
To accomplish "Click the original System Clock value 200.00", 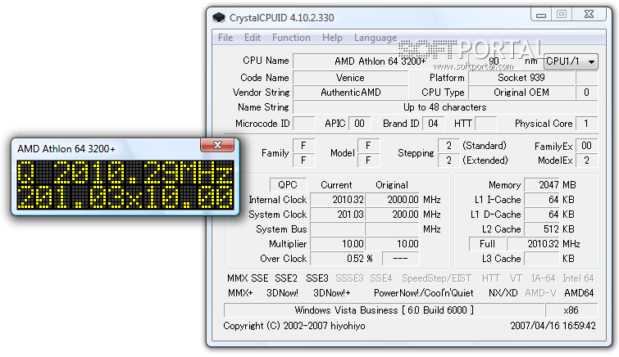I will [392, 215].
